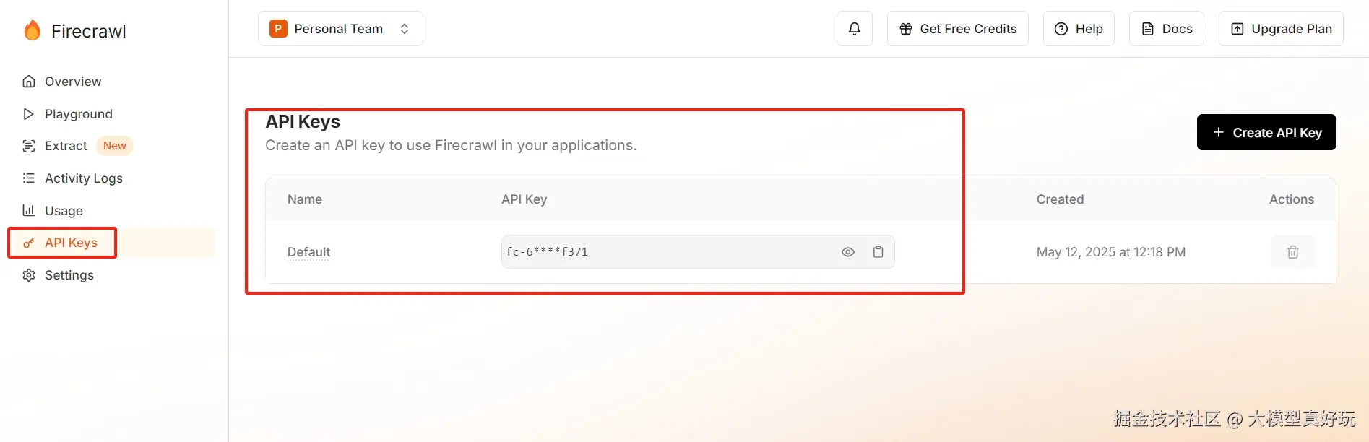Viewport: 1369px width, 442px height.
Task: Click the Default key name
Action: click(x=308, y=252)
